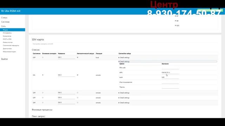Open the Имена хостов page
225x126 pixels.
point(8,42)
